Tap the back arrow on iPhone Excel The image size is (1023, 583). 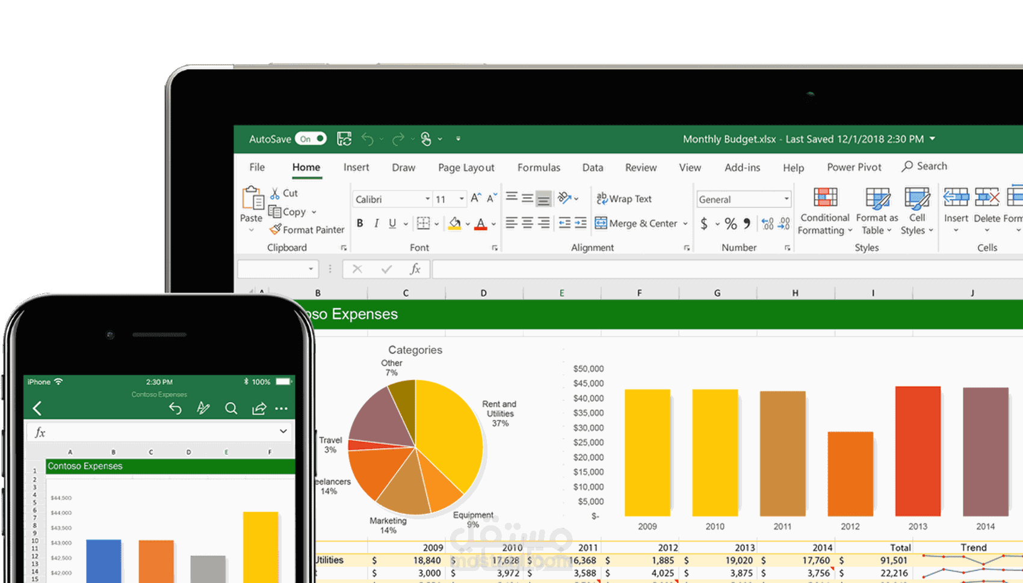[x=37, y=409]
